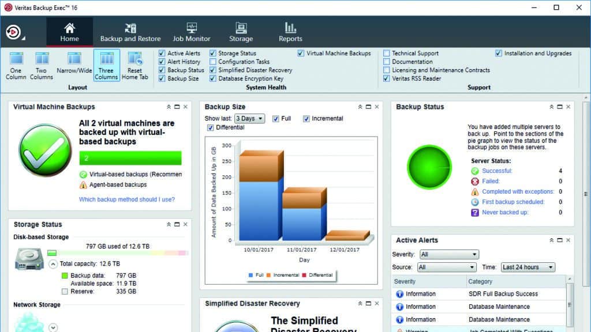This screenshot has height=332, width=591.
Task: Click 'Which backup method should I use?' link
Action: click(127, 199)
